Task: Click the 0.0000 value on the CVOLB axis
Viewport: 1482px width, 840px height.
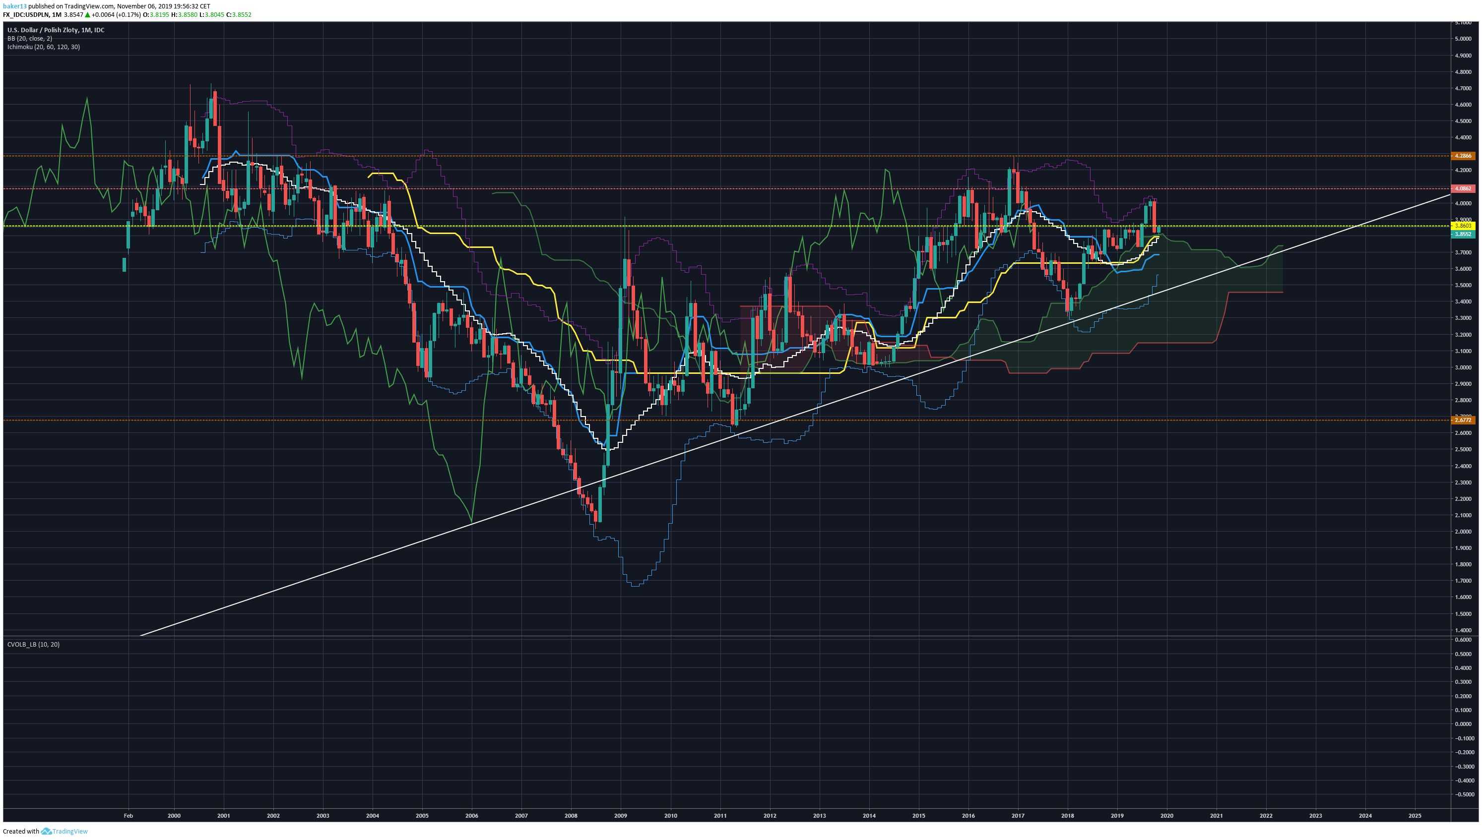Action: pyautogui.click(x=1463, y=724)
